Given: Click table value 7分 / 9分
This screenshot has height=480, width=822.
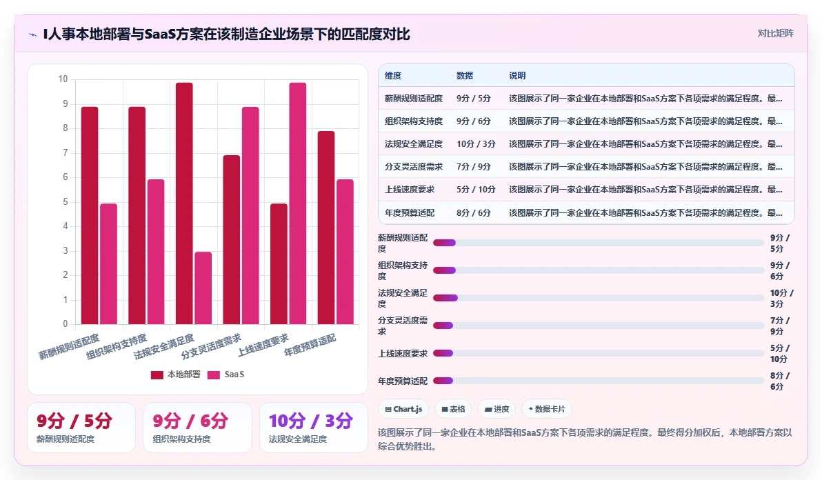Looking at the screenshot, I should click(x=473, y=167).
